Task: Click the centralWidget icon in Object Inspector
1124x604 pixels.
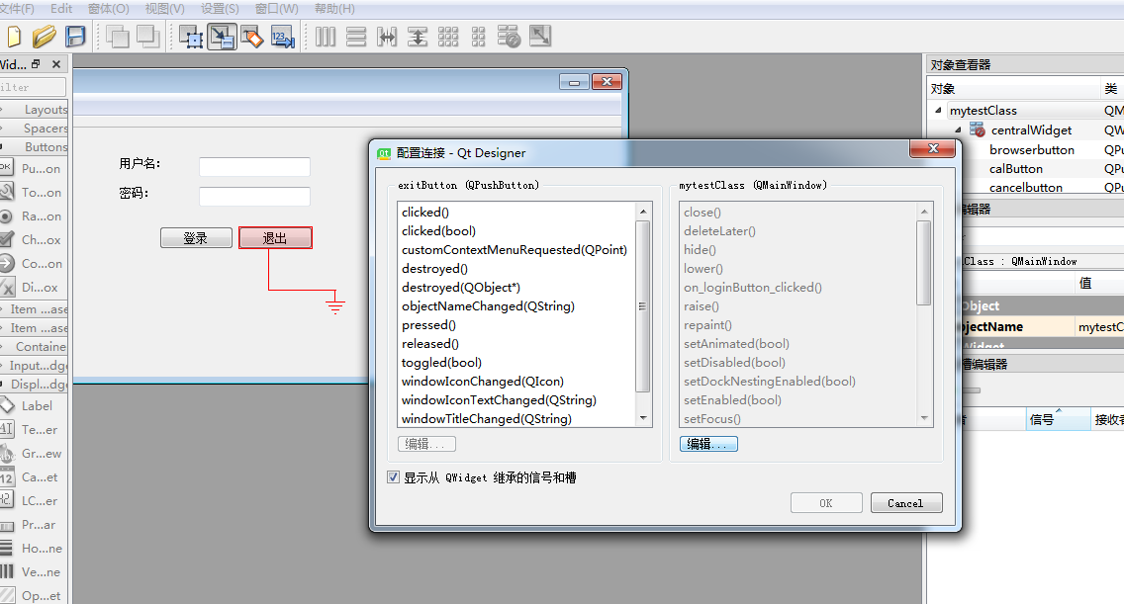Action: point(977,129)
